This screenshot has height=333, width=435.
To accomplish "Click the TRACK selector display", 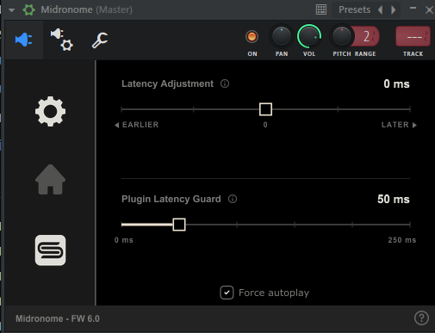I will tap(413, 36).
